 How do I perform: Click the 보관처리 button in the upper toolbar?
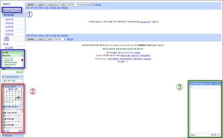click(31, 5)
